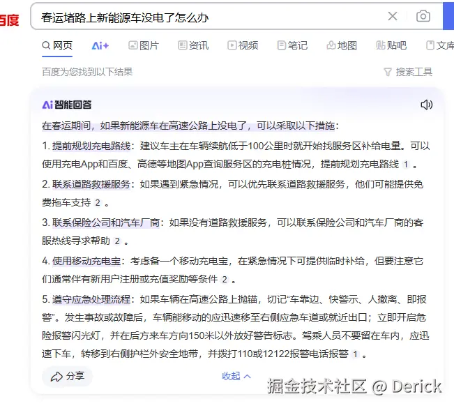Click inside the search query input field
Screen dimensions: 454x408
tap(209, 16)
